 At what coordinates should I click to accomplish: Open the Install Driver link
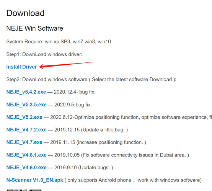point(21,67)
